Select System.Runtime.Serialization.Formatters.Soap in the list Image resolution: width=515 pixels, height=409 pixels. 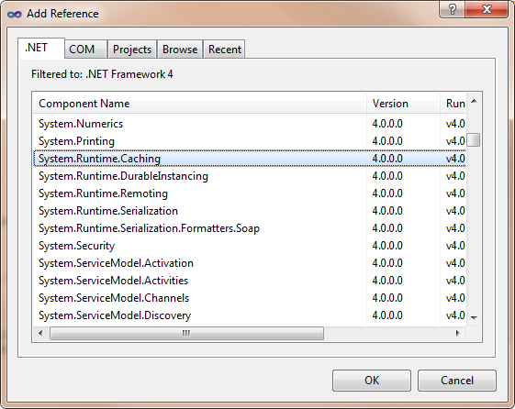point(250,228)
